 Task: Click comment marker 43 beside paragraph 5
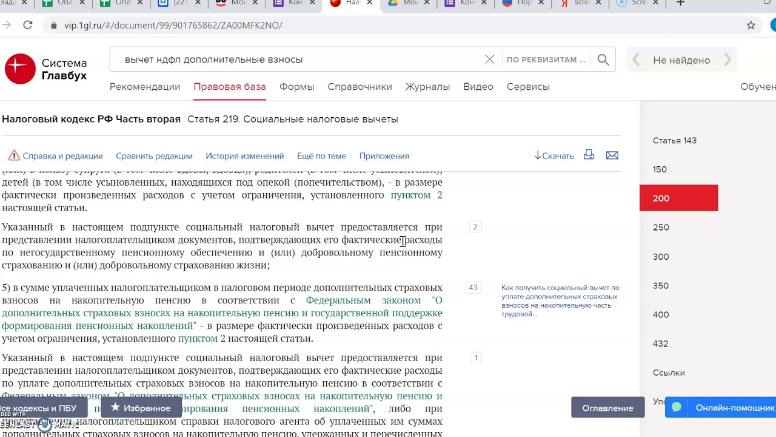click(x=473, y=288)
